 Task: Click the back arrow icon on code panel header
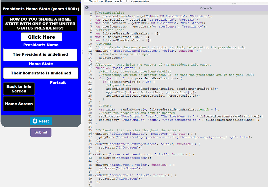tap(86, 8)
